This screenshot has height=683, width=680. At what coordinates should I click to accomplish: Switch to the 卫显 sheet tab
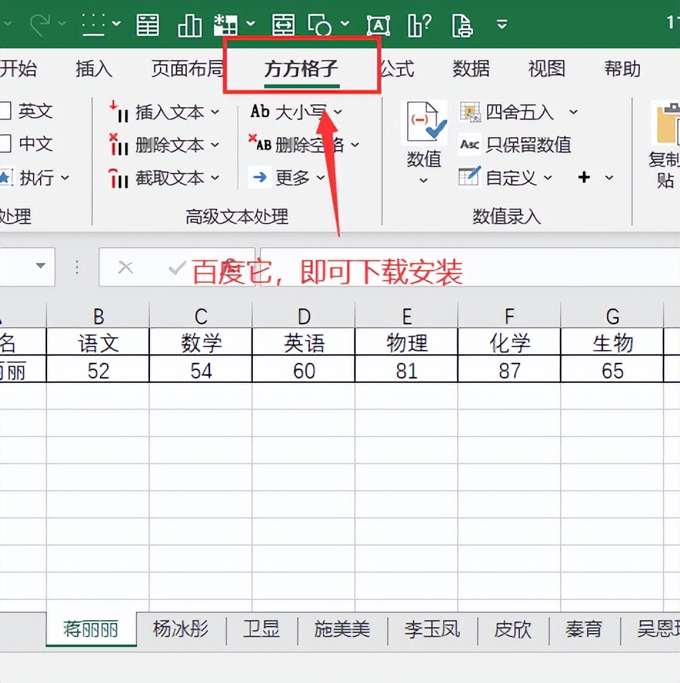261,629
